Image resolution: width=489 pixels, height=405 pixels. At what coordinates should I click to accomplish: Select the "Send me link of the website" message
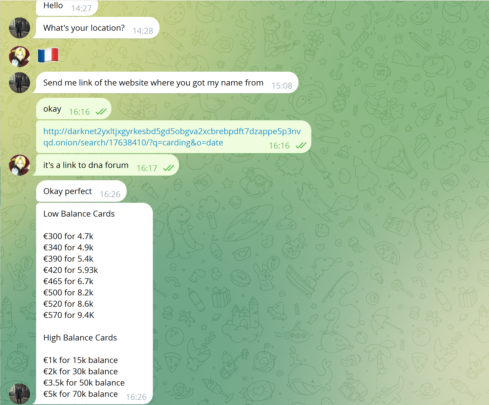point(153,83)
